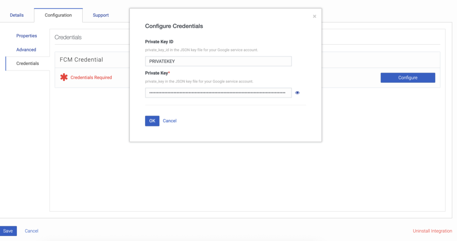Screen dimensions: 457x241
Task: Confirm the dialog with OK
Action: point(152,121)
